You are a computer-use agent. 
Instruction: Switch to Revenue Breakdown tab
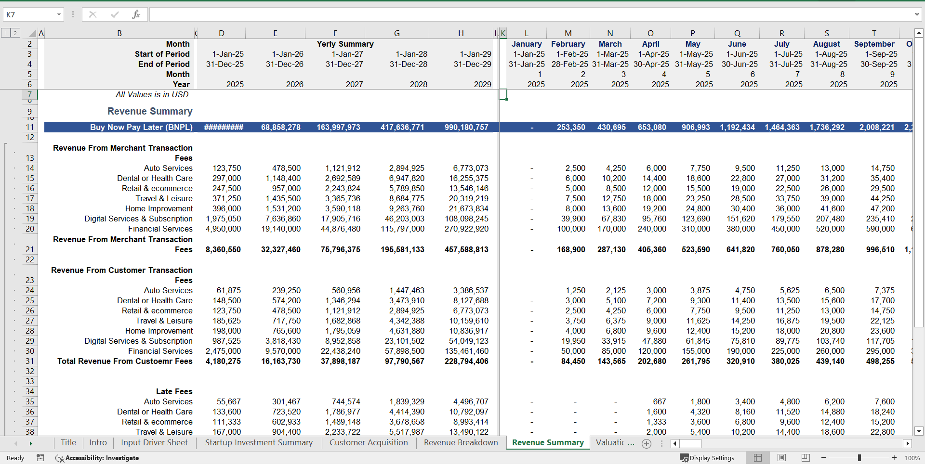[x=461, y=443]
